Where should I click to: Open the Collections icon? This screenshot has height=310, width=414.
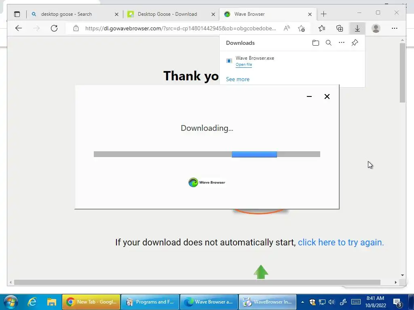tap(340, 28)
